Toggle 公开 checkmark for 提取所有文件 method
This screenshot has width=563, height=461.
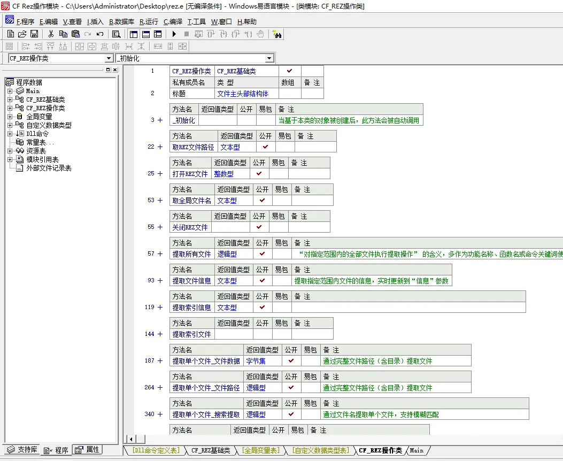tap(263, 253)
